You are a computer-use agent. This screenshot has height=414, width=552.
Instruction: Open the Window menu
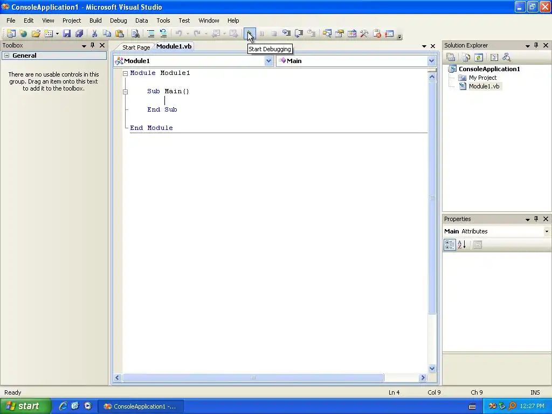(x=209, y=20)
